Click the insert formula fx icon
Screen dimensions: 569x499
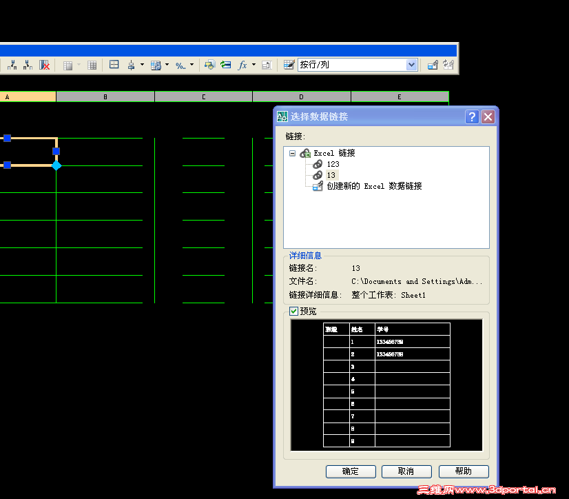pos(242,65)
